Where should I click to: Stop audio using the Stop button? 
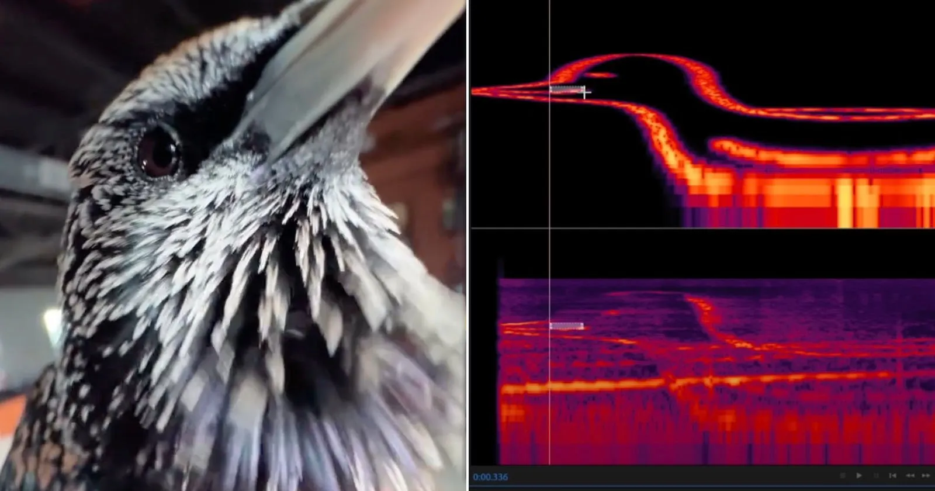843,476
